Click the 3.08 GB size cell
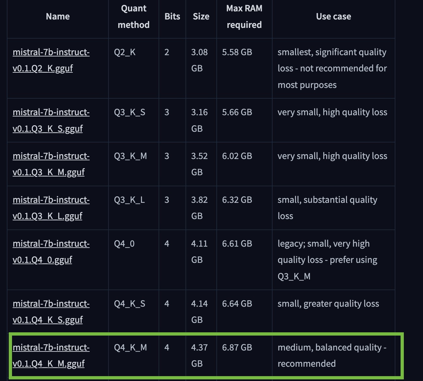 coord(199,60)
